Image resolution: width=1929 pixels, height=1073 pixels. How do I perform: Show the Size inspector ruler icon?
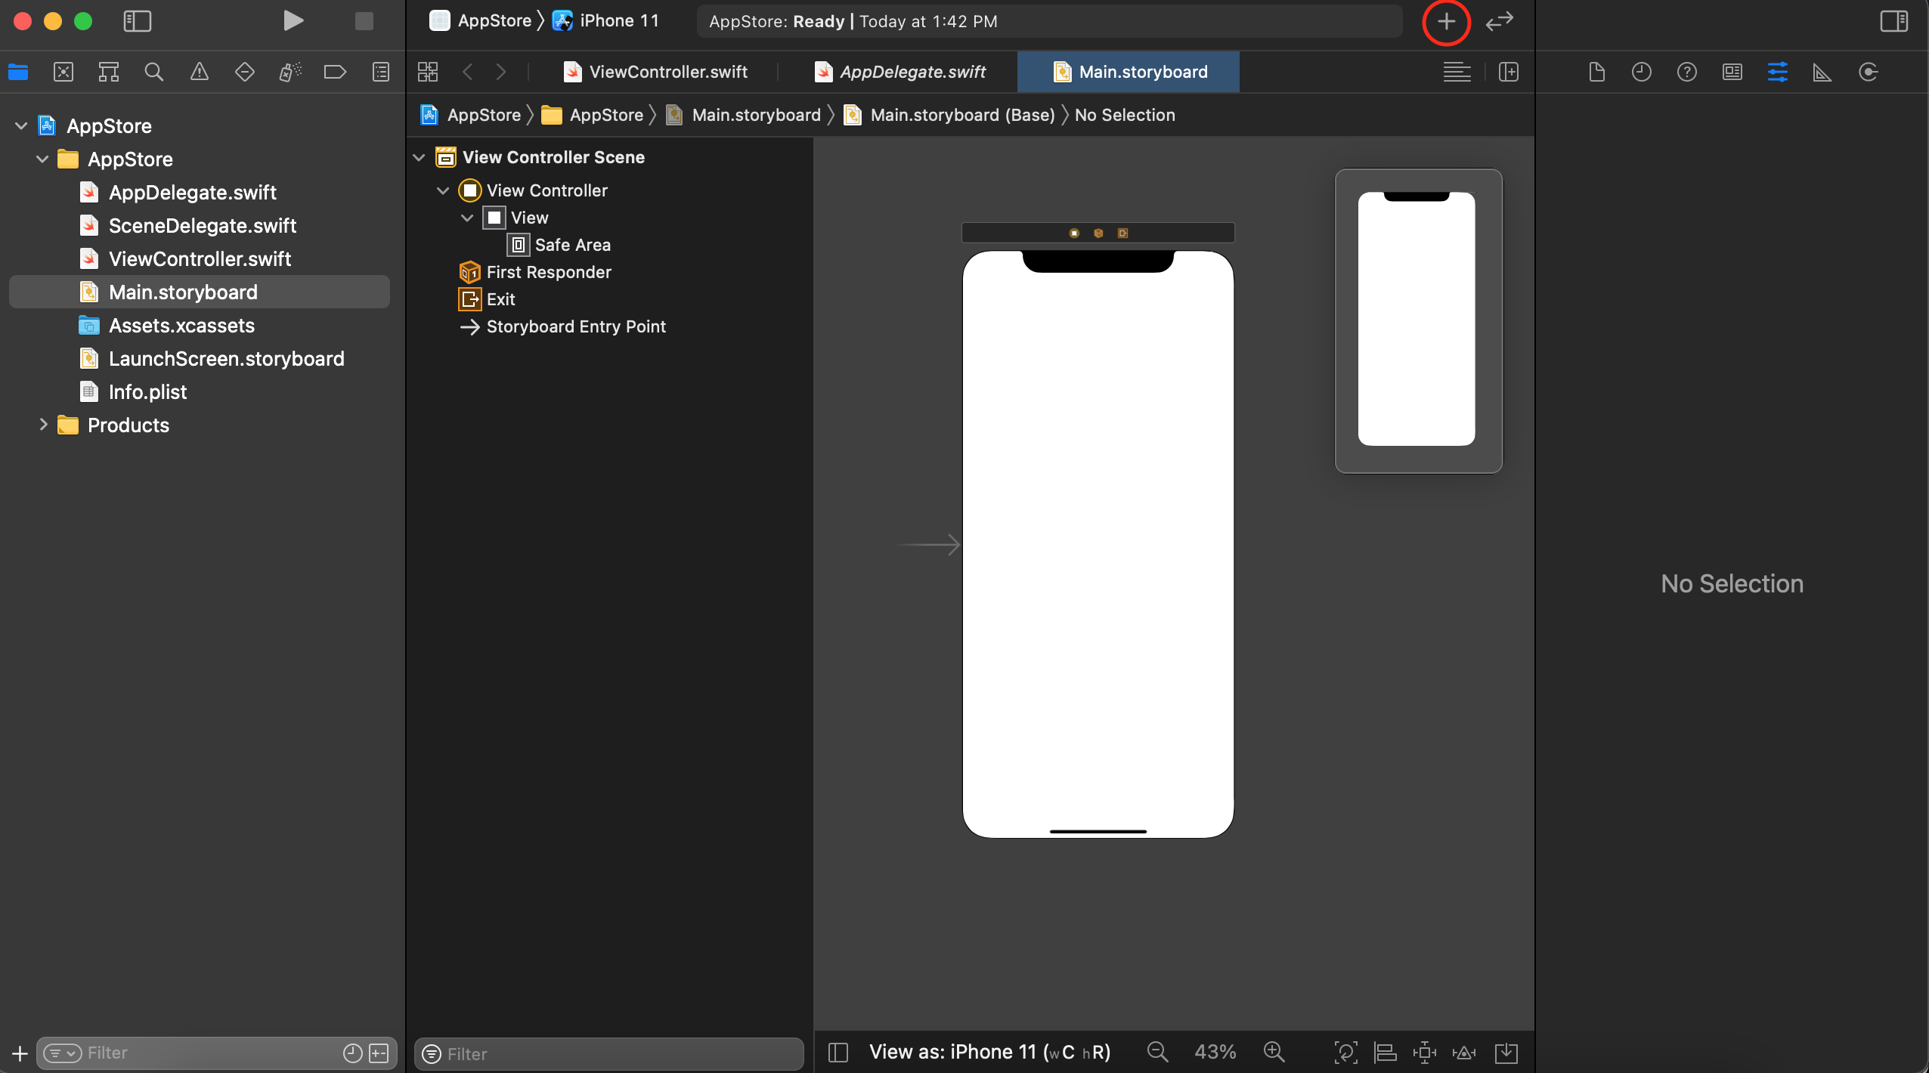(x=1822, y=72)
